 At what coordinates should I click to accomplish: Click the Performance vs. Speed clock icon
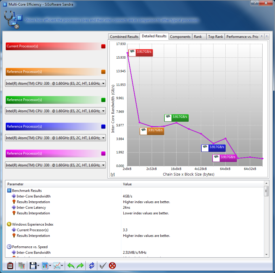(9, 247)
